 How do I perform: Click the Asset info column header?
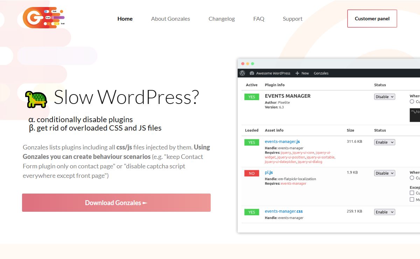point(274,130)
